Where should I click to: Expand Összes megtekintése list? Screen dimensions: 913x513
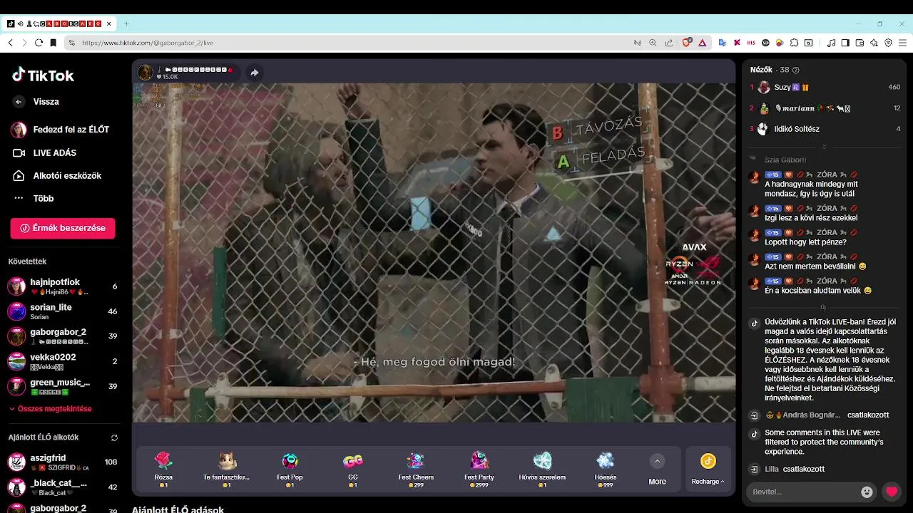point(50,409)
